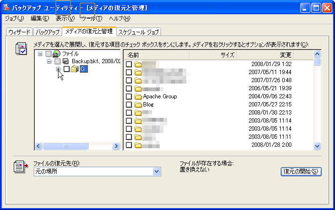This screenshot has width=335, height=210.
Task: Click the C: drive folder icon
Action: (x=75, y=69)
